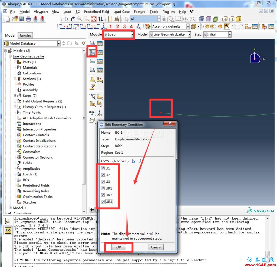This screenshot has height=267, width=277.
Task: Collapse the Line_Geometrybaike model node
Action: (10, 56)
